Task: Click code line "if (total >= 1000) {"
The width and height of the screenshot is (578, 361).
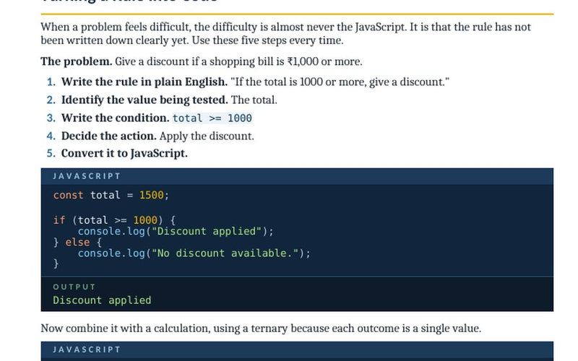Action: click(114, 220)
